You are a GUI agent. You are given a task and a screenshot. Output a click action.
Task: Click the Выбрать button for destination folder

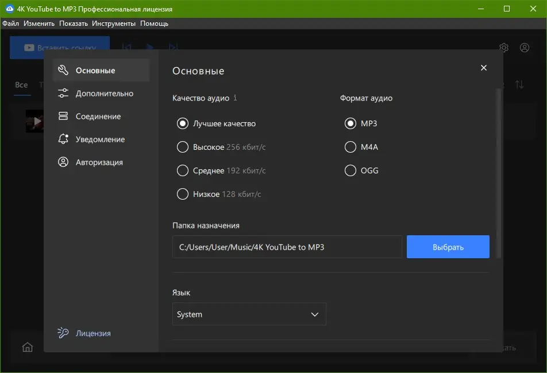coord(448,246)
